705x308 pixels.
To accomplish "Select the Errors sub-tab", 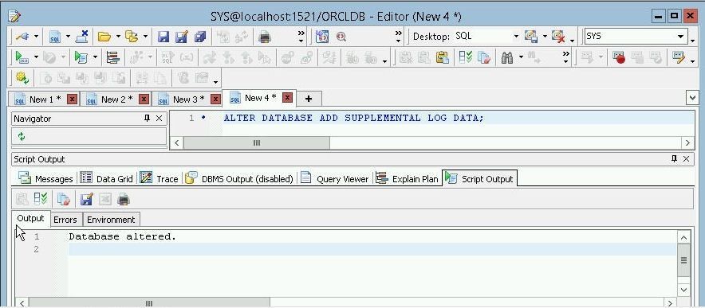I will coord(65,220).
